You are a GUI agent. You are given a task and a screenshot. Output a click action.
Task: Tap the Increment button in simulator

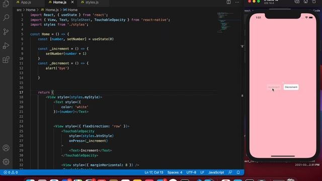point(274,87)
